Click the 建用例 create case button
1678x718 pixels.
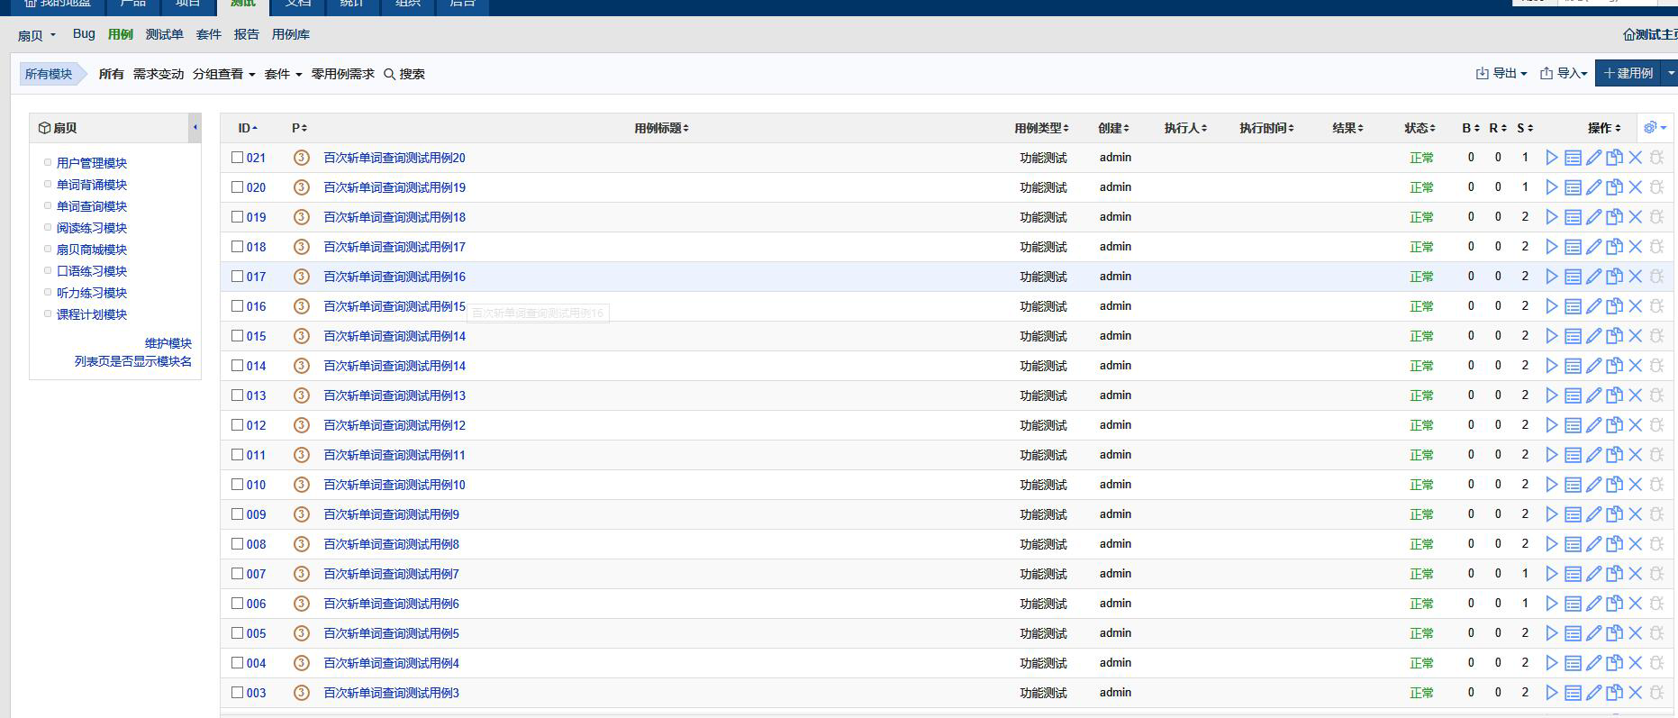[1628, 74]
